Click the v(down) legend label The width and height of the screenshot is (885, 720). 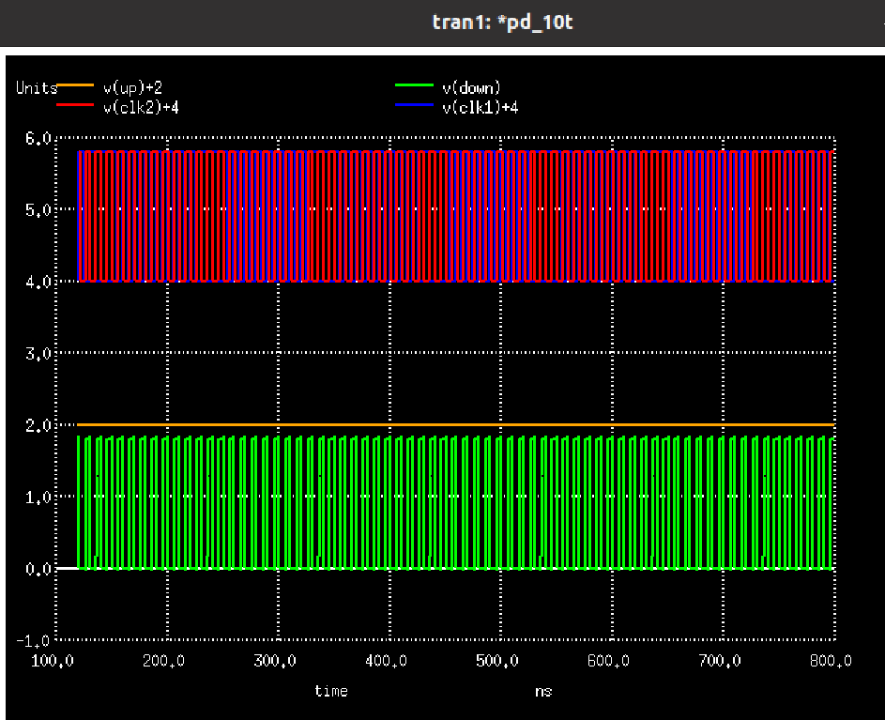coord(471,88)
